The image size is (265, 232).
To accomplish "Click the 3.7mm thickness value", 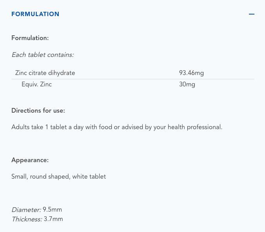I will tap(53, 219).
